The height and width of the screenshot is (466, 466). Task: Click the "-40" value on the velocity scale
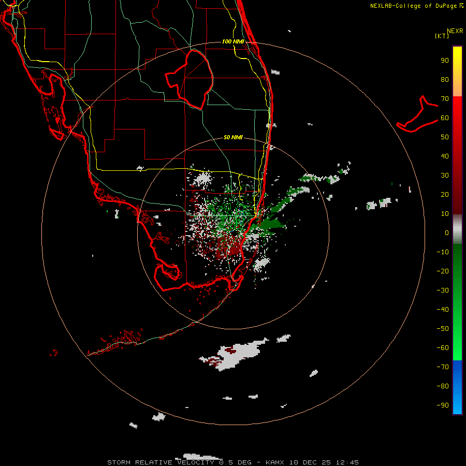point(443,310)
